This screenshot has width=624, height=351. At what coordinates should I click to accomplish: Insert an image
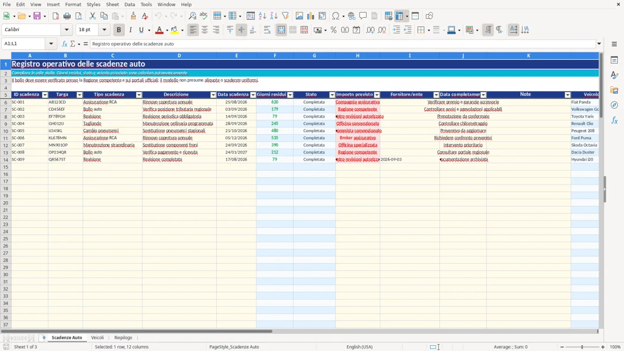[x=300, y=16]
